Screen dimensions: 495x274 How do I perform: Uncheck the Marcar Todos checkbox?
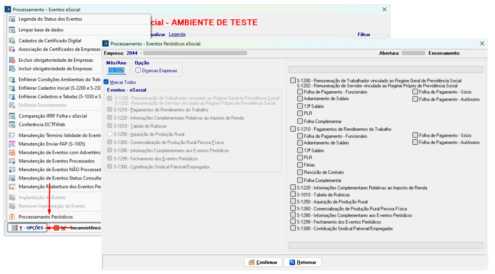(x=106, y=82)
